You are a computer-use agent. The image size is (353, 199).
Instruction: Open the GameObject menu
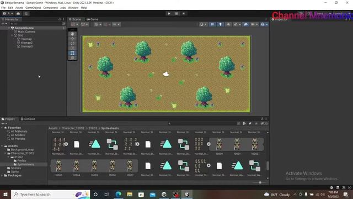[33, 8]
